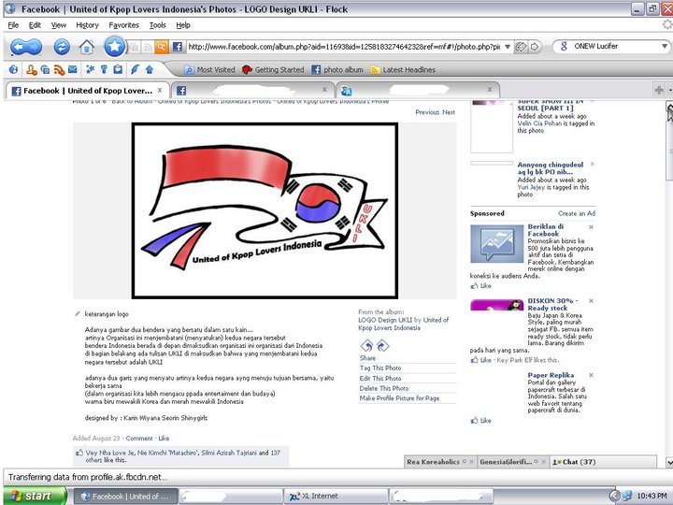Click the pencil icon beside keterangan logo
673x505 pixels.
click(78, 314)
